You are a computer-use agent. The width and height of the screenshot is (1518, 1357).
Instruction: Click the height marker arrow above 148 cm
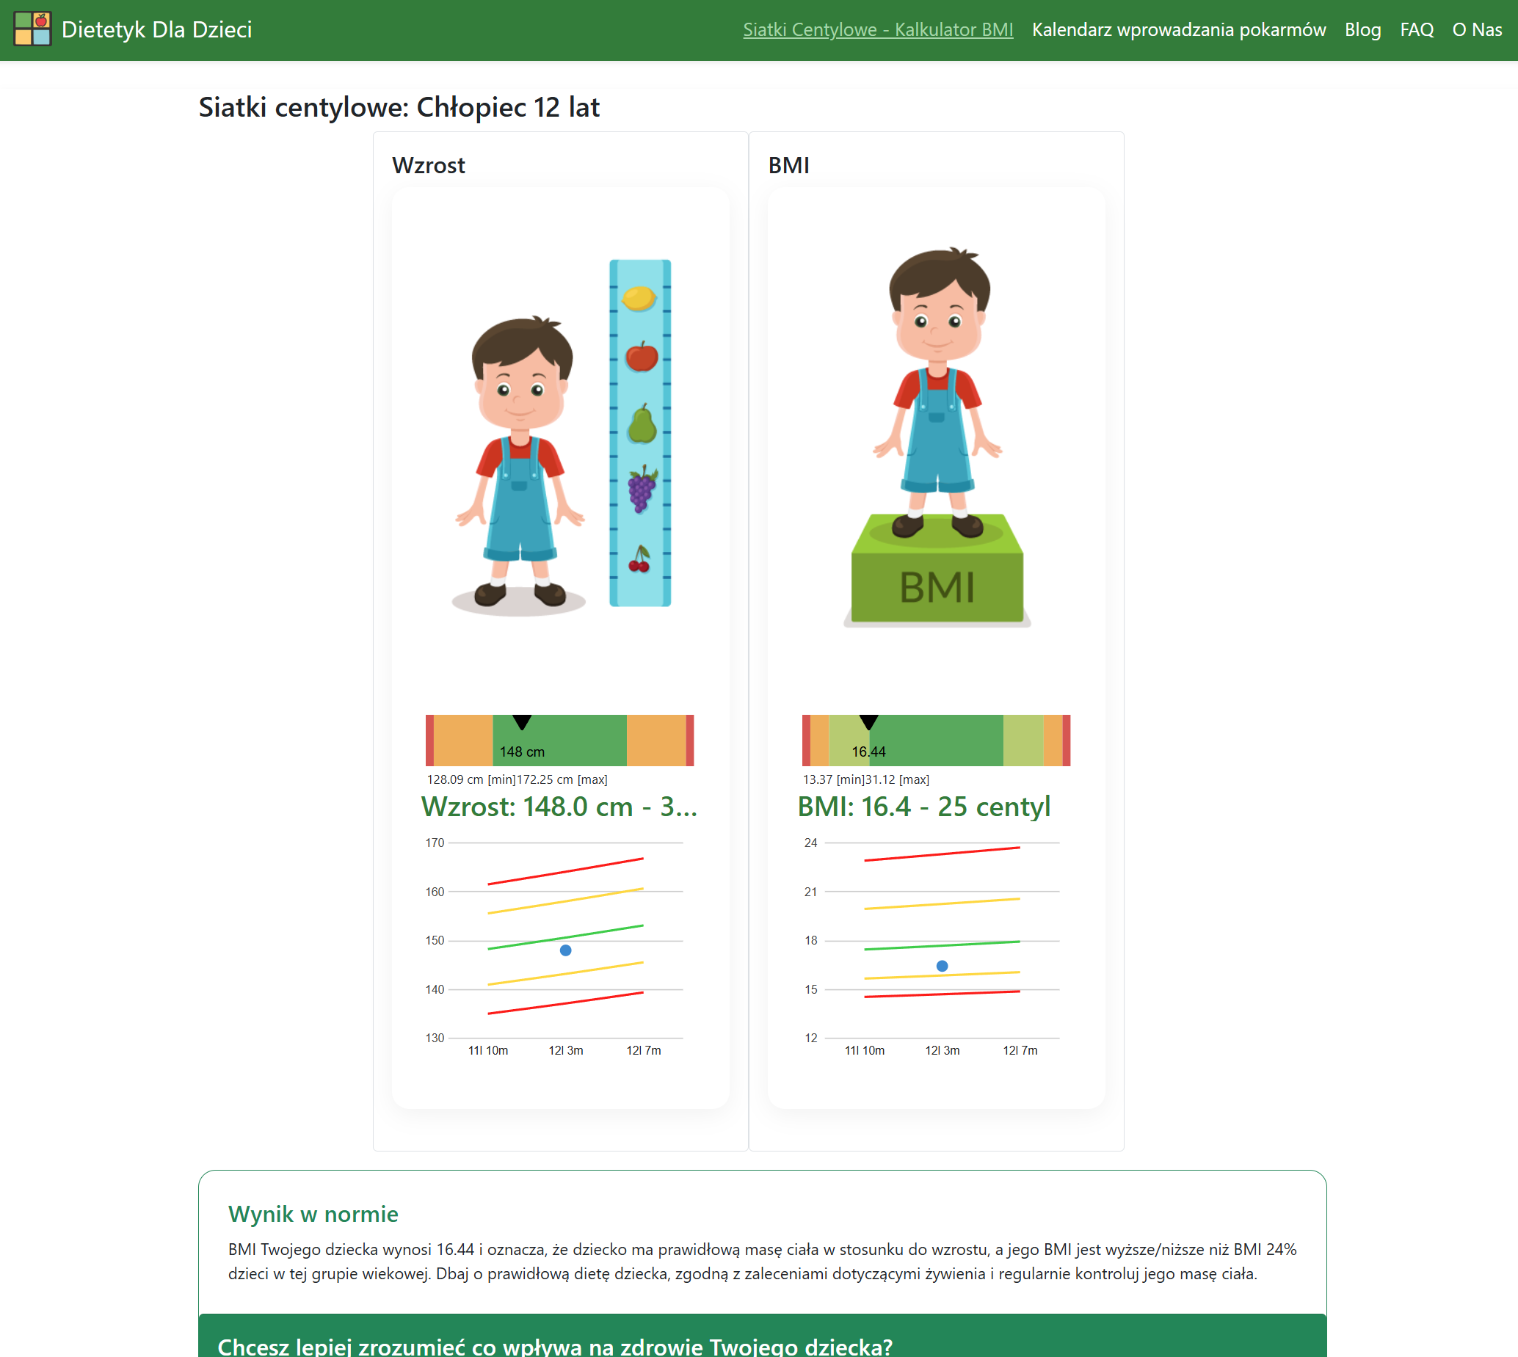(x=522, y=723)
